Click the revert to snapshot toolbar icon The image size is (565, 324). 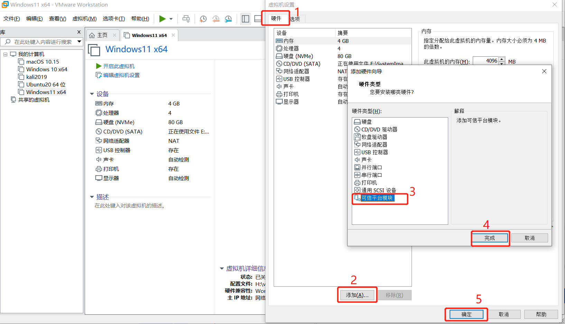216,19
